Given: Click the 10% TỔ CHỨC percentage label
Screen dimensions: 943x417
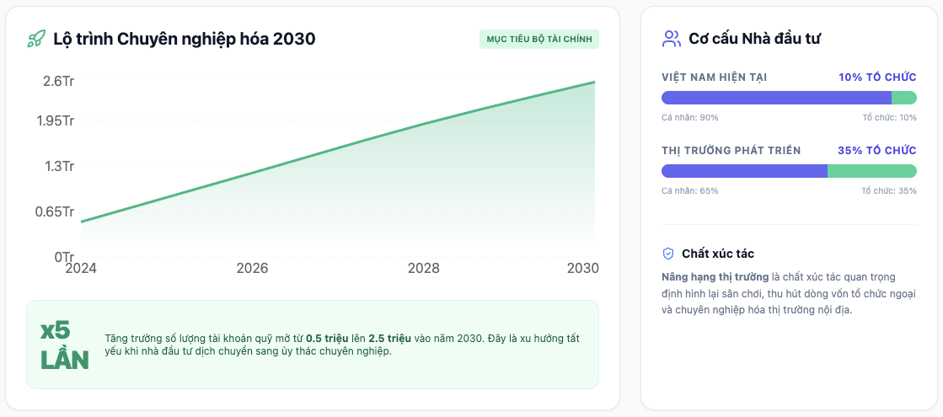Looking at the screenshot, I should [876, 78].
